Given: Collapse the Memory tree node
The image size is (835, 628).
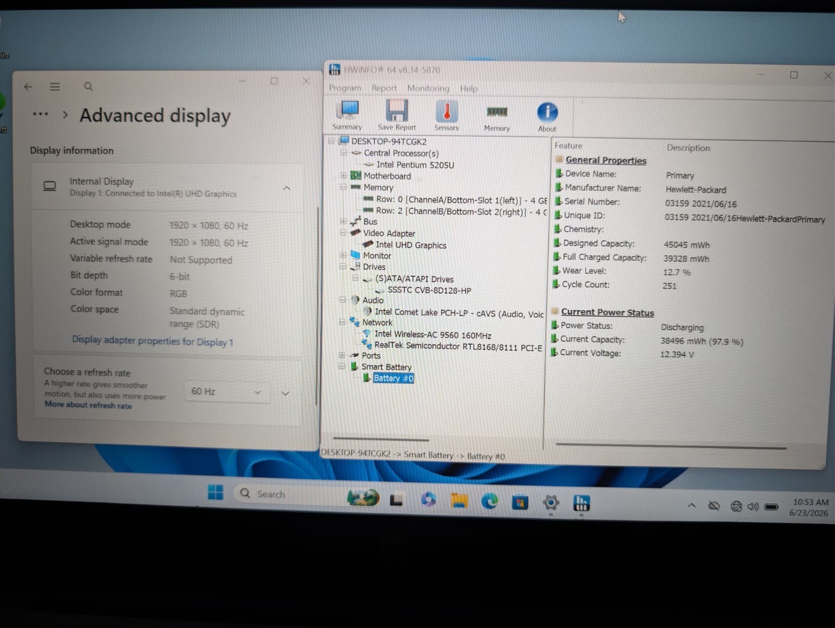Looking at the screenshot, I should [343, 187].
